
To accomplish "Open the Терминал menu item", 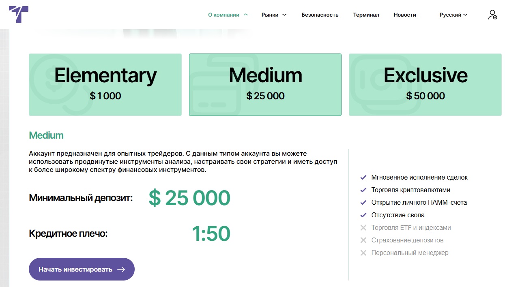I will pyautogui.click(x=366, y=15).
